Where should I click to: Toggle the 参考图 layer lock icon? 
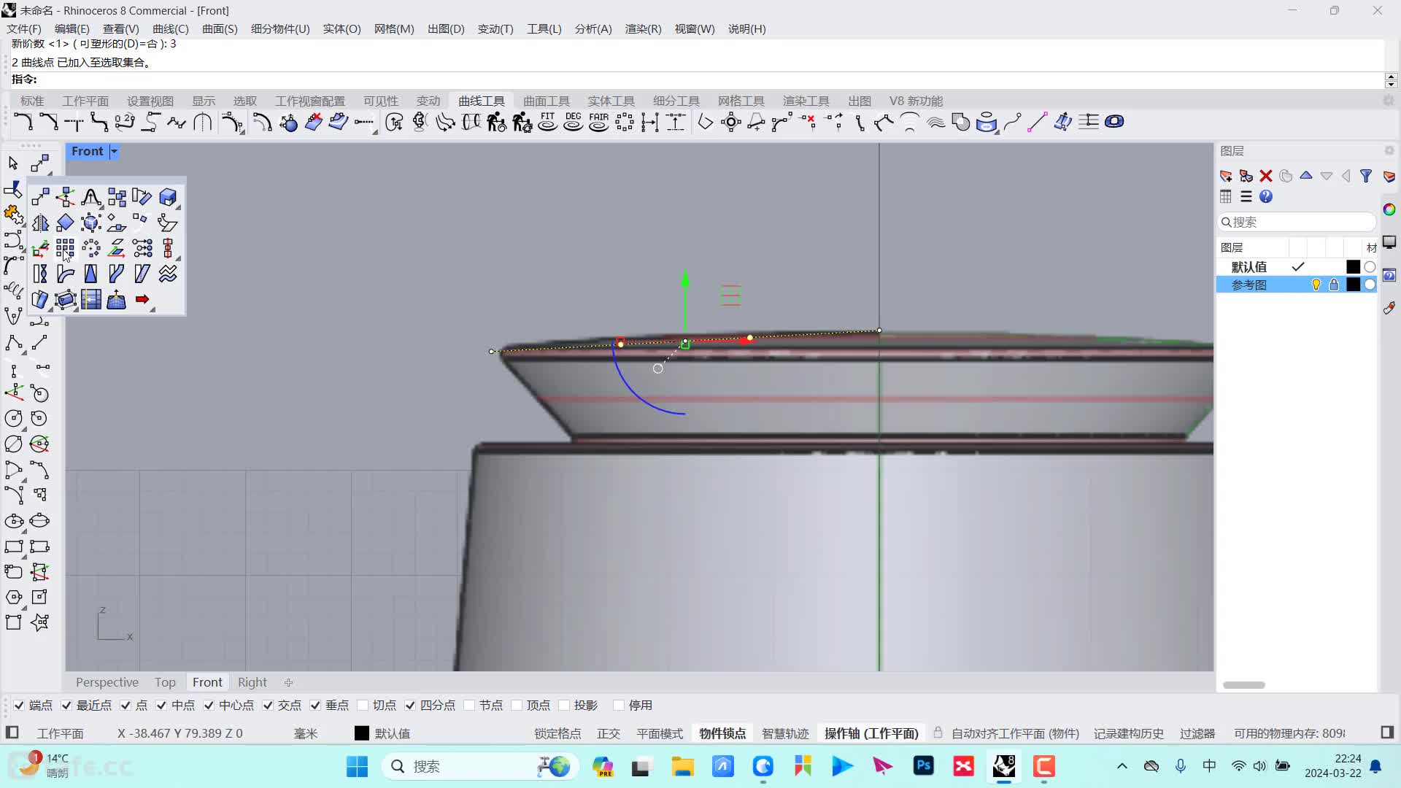1334,285
